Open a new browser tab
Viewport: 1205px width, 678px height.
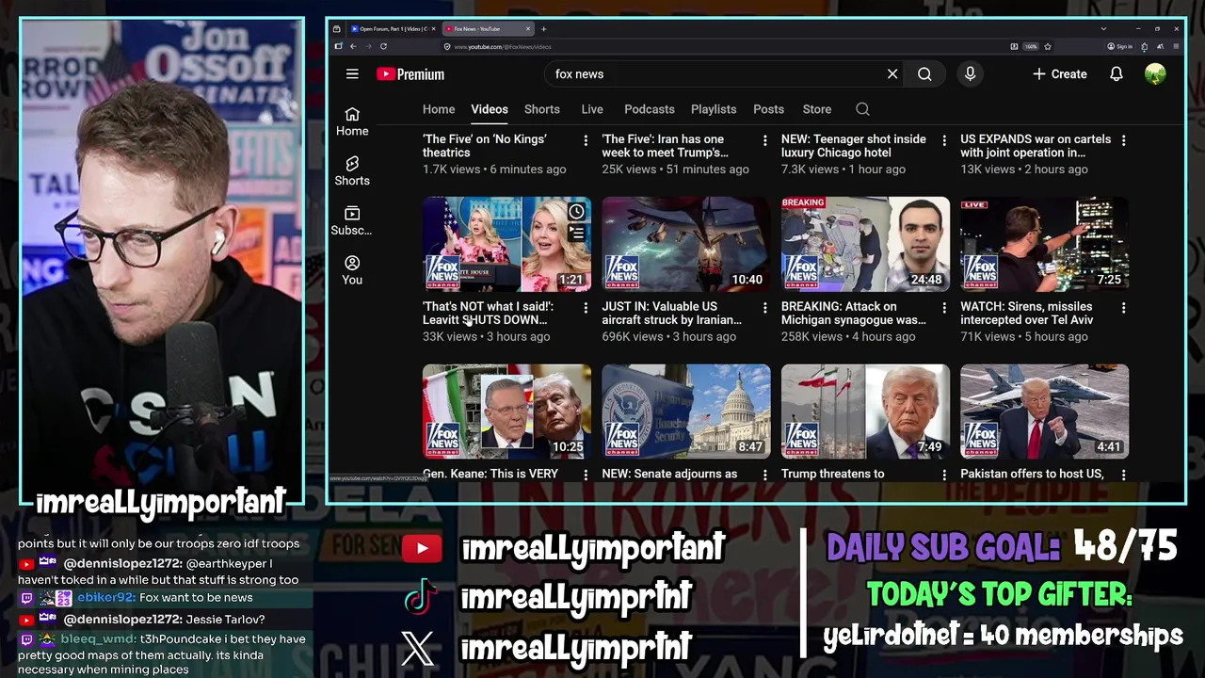[x=543, y=29]
